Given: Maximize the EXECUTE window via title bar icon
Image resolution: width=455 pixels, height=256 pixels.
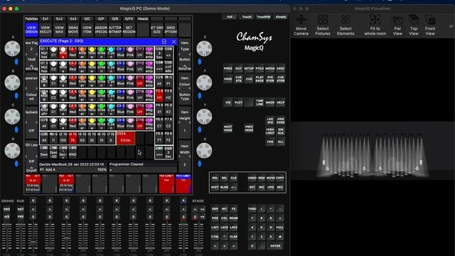Looking at the screenshot, I should pos(164,42).
